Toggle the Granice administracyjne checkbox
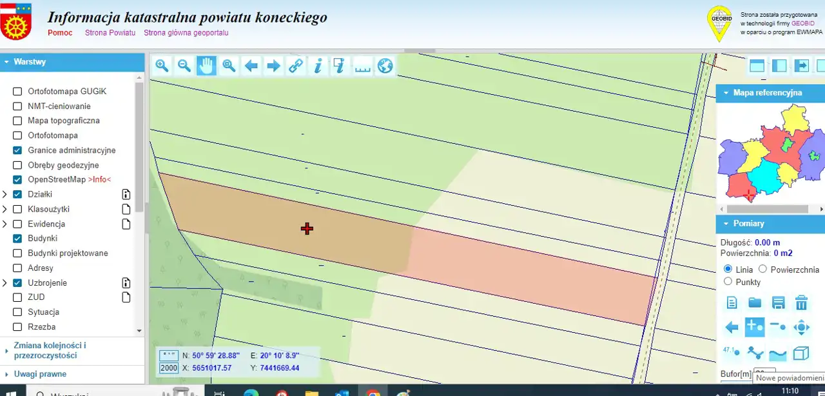Image resolution: width=825 pixels, height=396 pixels. tap(17, 150)
